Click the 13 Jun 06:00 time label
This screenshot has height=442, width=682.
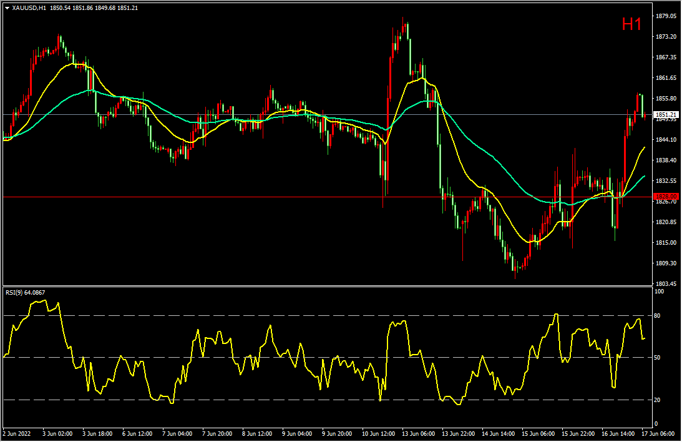[x=419, y=434]
